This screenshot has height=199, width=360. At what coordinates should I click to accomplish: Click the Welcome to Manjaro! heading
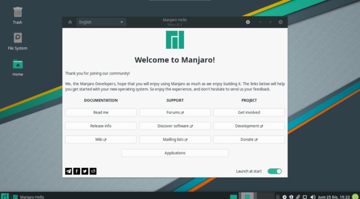pos(175,60)
